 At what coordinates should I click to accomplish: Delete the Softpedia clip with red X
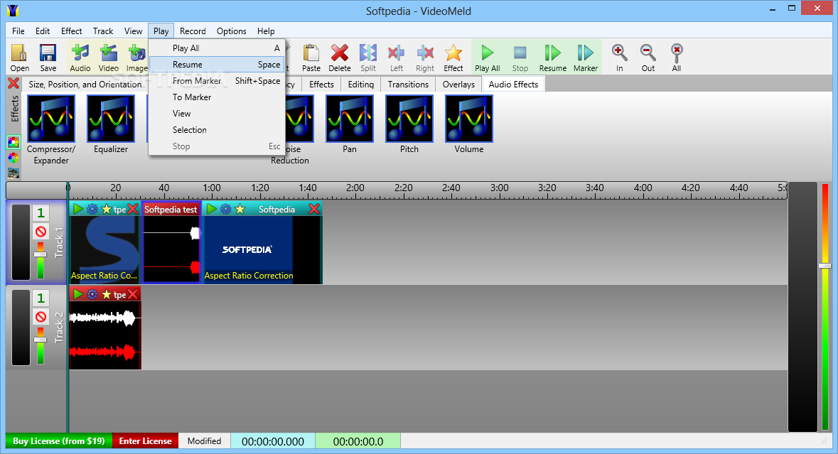click(314, 209)
